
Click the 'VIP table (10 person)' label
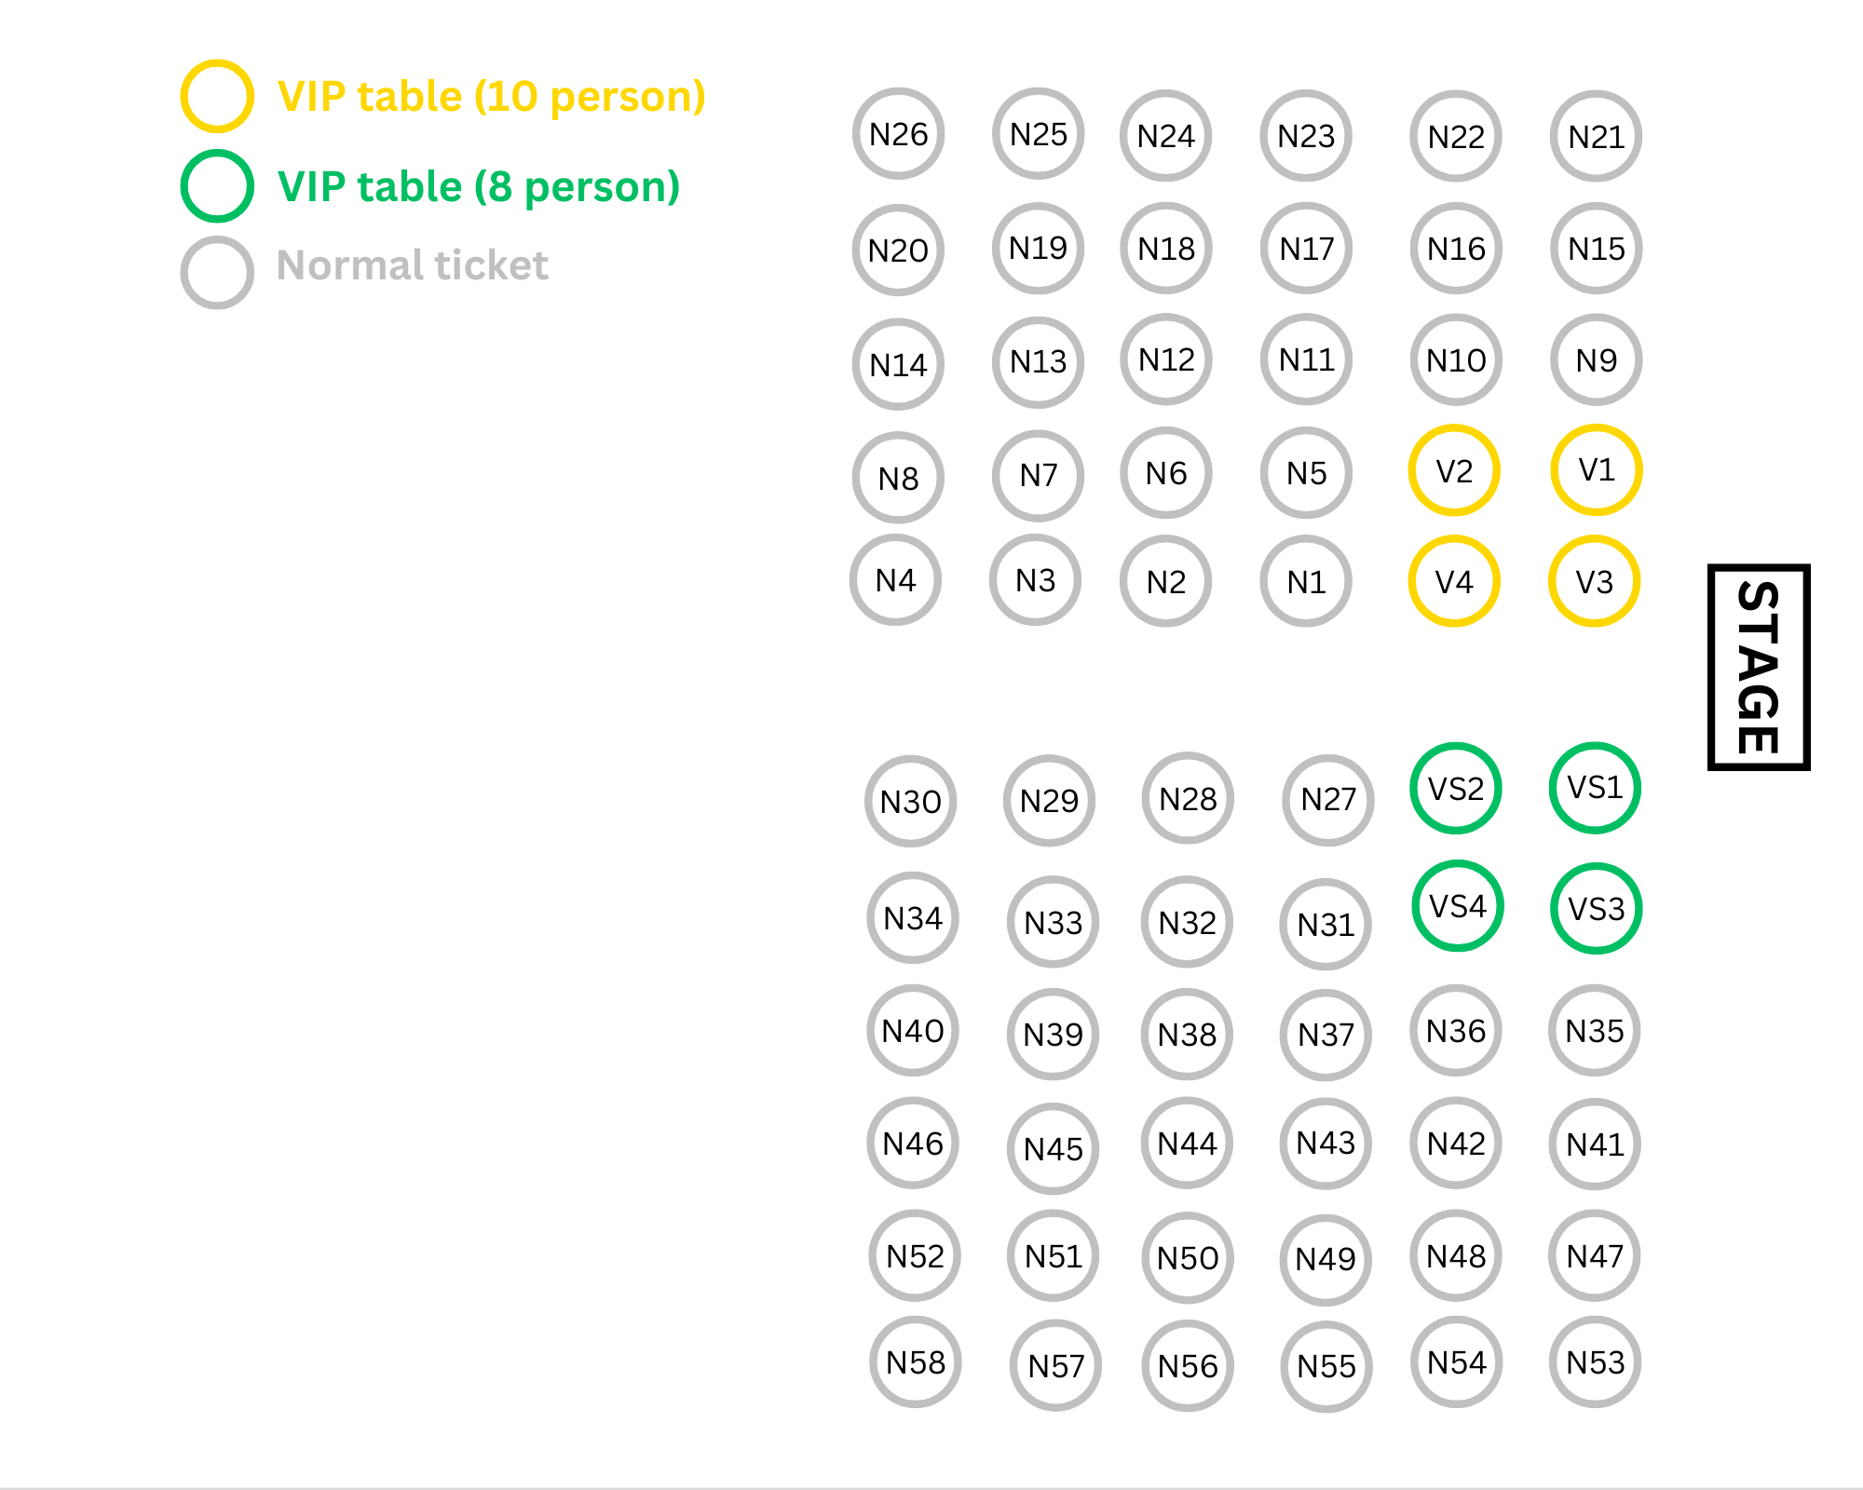point(492,97)
